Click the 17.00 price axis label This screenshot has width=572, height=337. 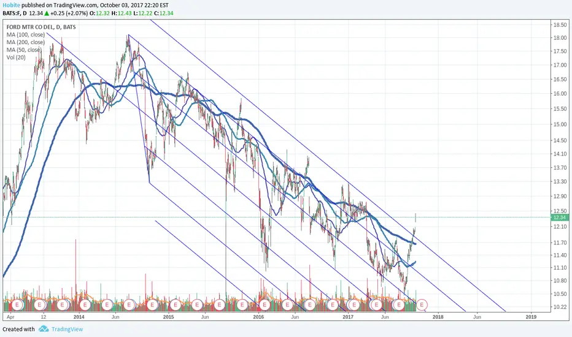[560, 65]
